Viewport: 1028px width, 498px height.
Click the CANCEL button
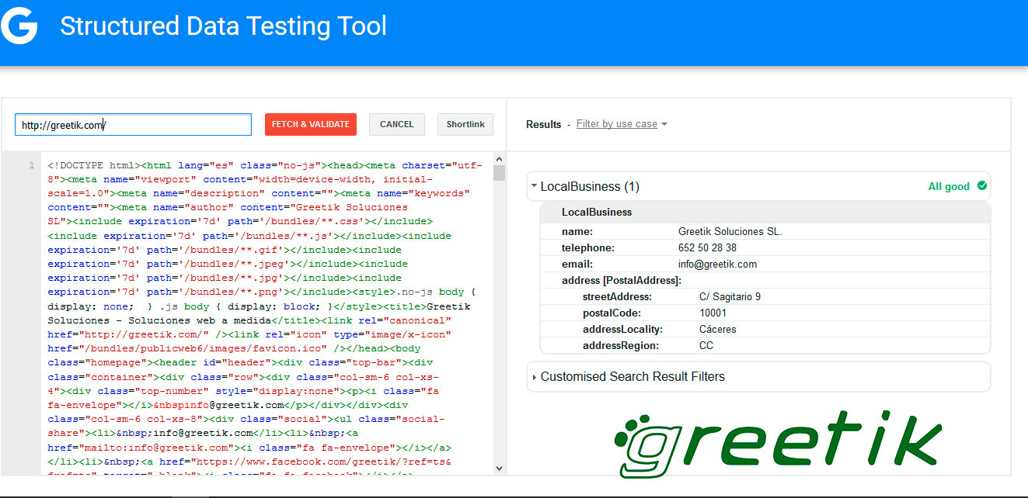(x=397, y=124)
